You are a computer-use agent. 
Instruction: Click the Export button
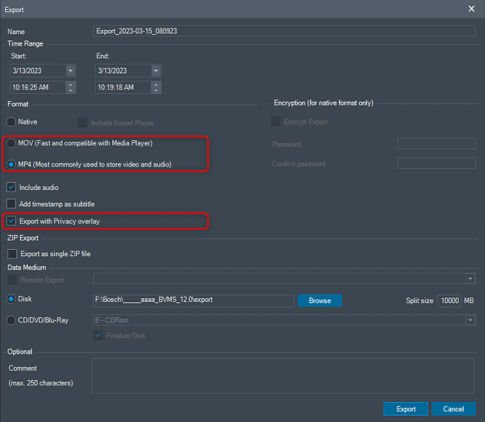click(405, 409)
